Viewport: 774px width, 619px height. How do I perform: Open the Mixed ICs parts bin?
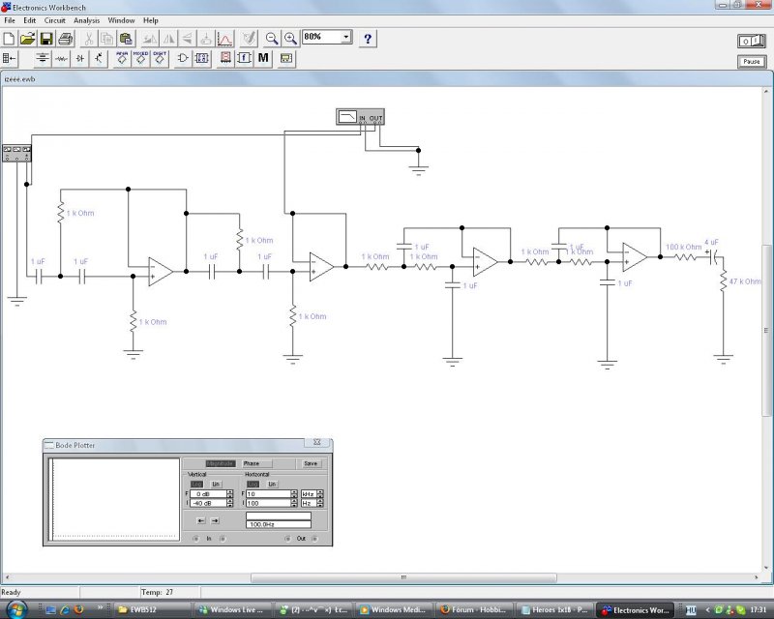pyautogui.click(x=140, y=58)
